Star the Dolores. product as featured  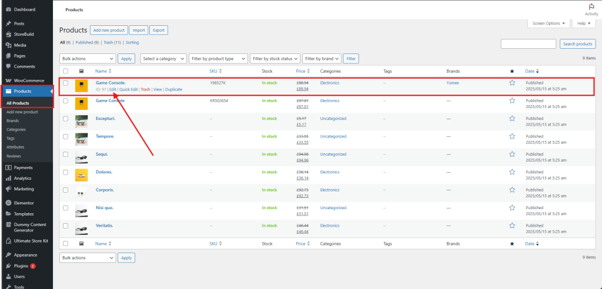click(512, 172)
